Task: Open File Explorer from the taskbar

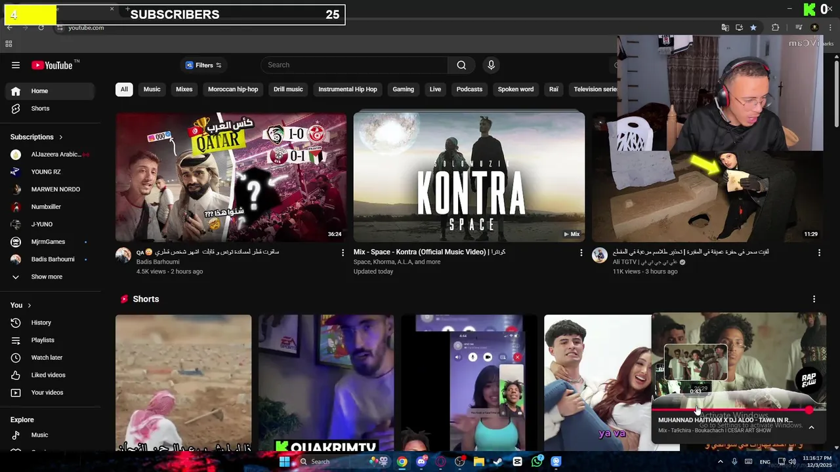Action: click(479, 462)
